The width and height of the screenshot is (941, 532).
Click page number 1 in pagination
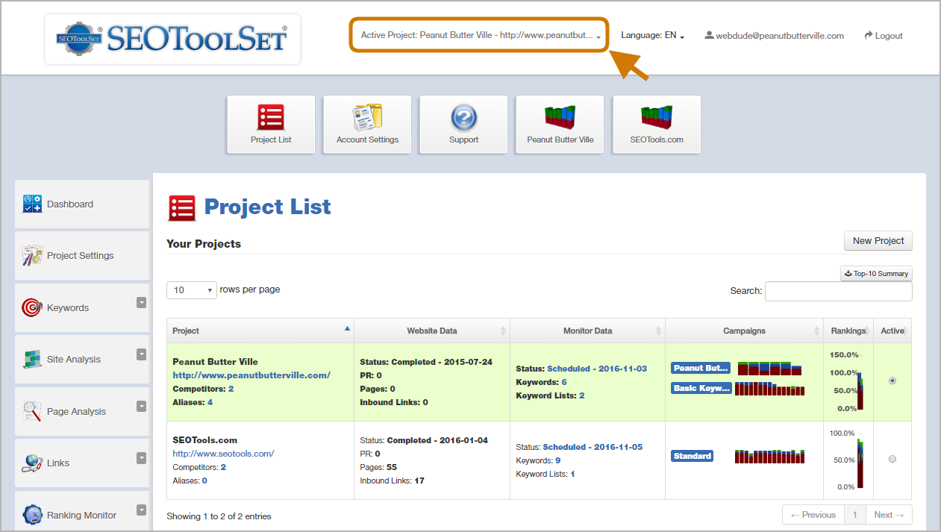pos(855,515)
